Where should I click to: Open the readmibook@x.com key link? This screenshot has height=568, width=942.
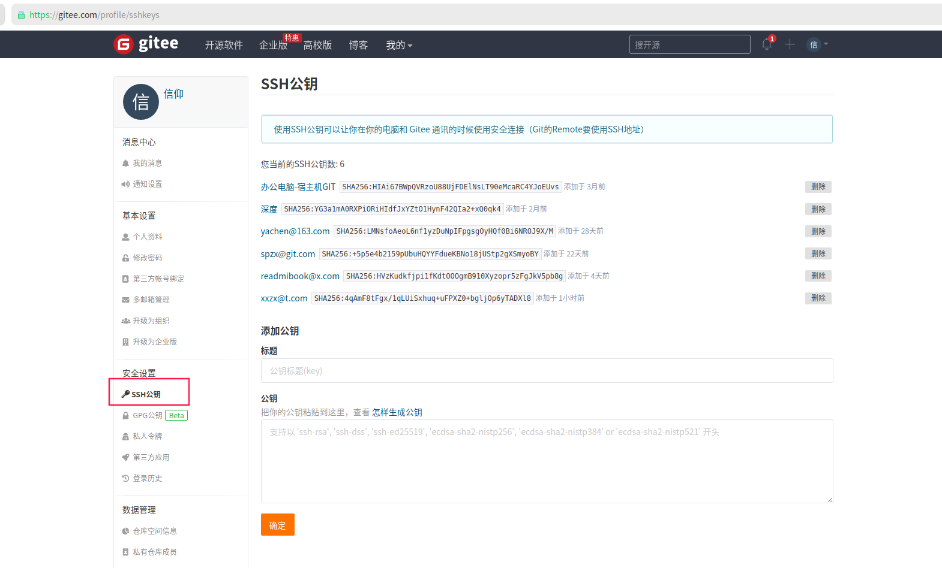[x=300, y=276]
